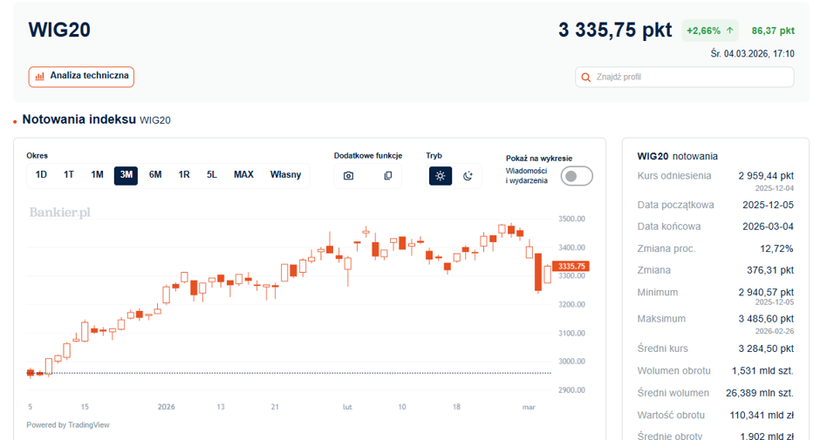
Task: Click Średni kurs value 3 284,50 pkt
Action: [x=766, y=349]
